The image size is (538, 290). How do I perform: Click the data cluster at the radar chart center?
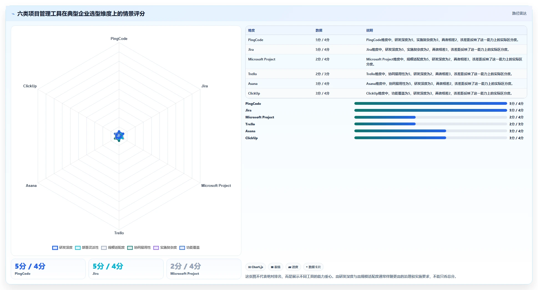[x=119, y=136]
